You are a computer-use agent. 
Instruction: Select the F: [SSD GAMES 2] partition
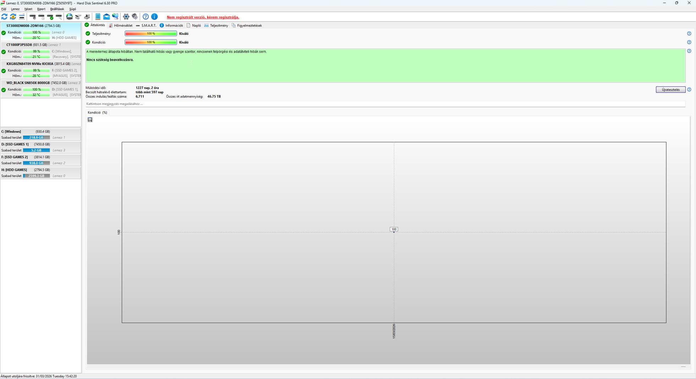41,160
